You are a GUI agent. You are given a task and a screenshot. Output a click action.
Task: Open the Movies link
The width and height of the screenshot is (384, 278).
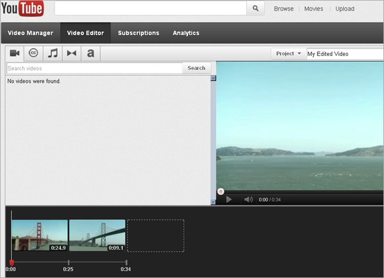click(314, 9)
